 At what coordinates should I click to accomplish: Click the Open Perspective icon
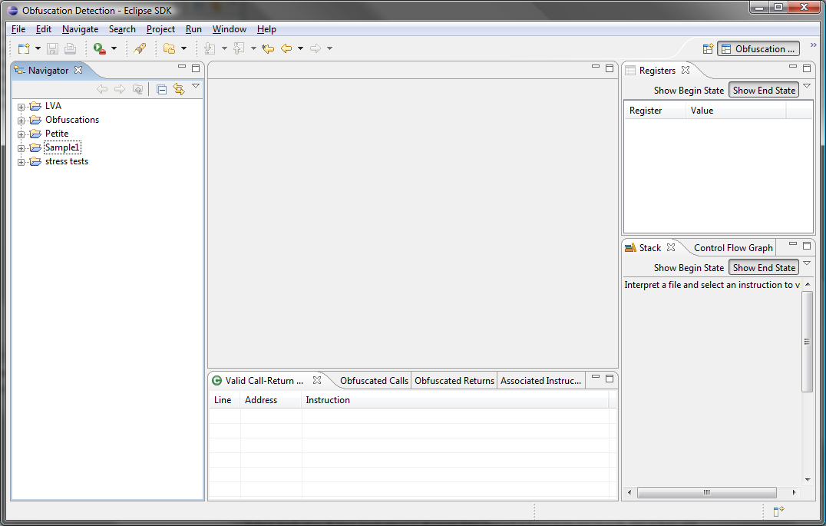coord(708,49)
